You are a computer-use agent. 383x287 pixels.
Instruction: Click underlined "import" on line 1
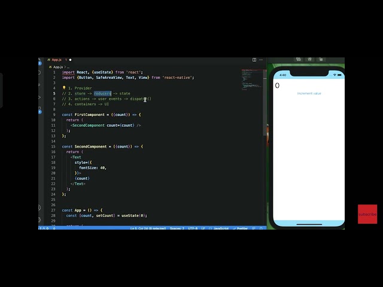click(x=68, y=72)
